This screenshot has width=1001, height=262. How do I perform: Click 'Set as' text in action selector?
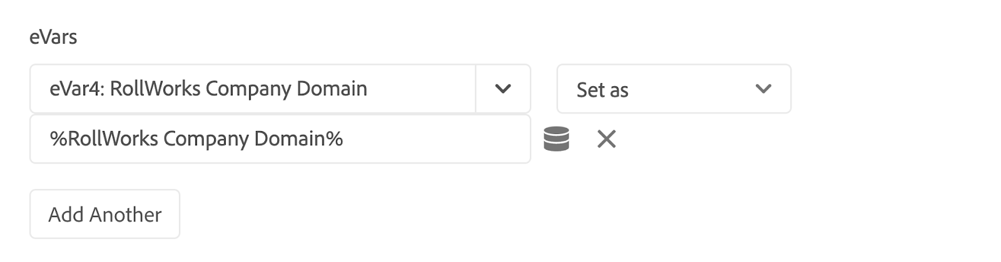602,90
